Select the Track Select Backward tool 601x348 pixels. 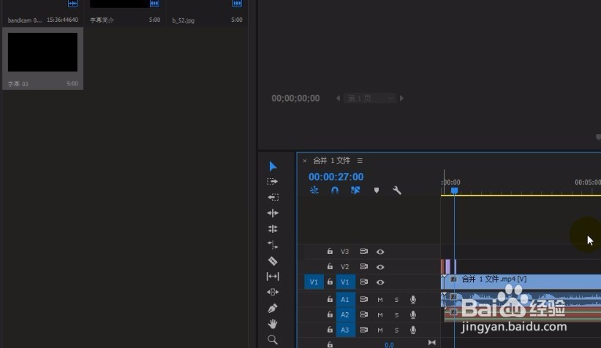pos(273,197)
